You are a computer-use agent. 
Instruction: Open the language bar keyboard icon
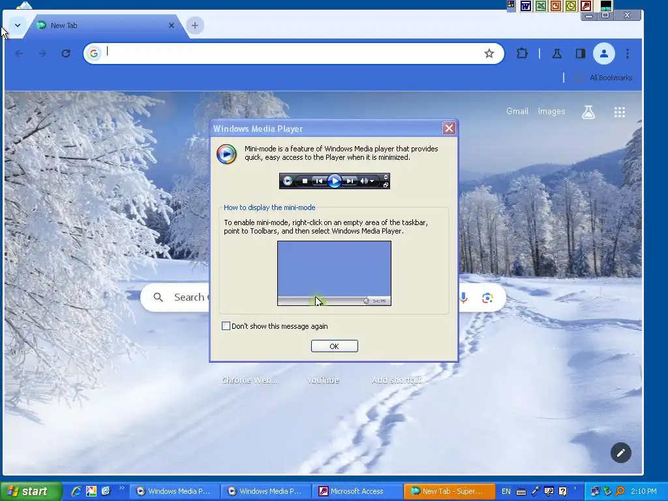point(521,492)
